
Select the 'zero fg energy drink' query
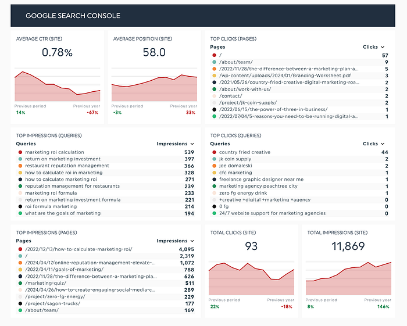pos(300,193)
